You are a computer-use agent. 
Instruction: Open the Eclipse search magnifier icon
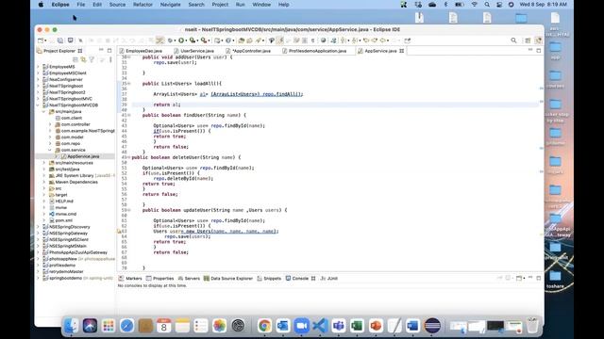point(513,40)
